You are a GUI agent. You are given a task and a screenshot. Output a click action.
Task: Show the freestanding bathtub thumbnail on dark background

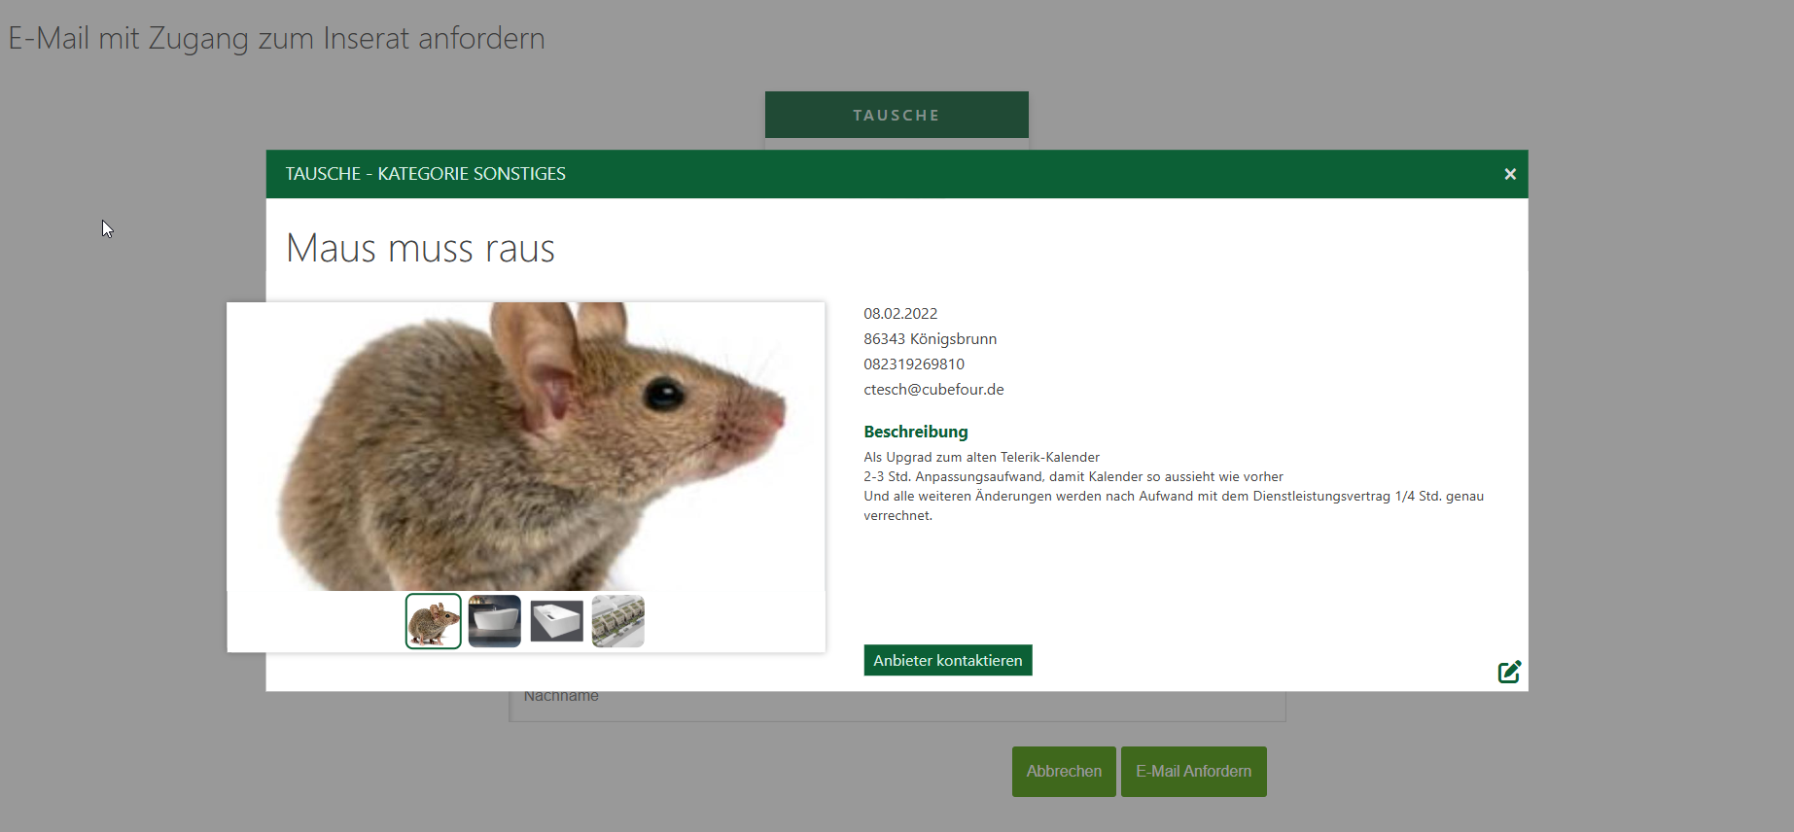click(495, 621)
